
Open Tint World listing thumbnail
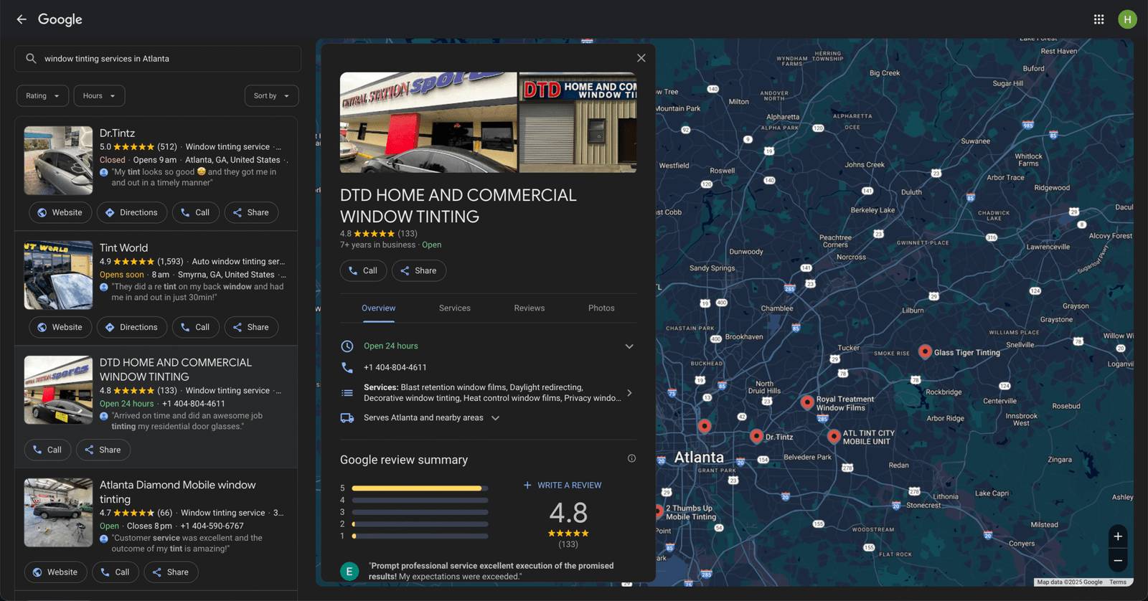(58, 275)
